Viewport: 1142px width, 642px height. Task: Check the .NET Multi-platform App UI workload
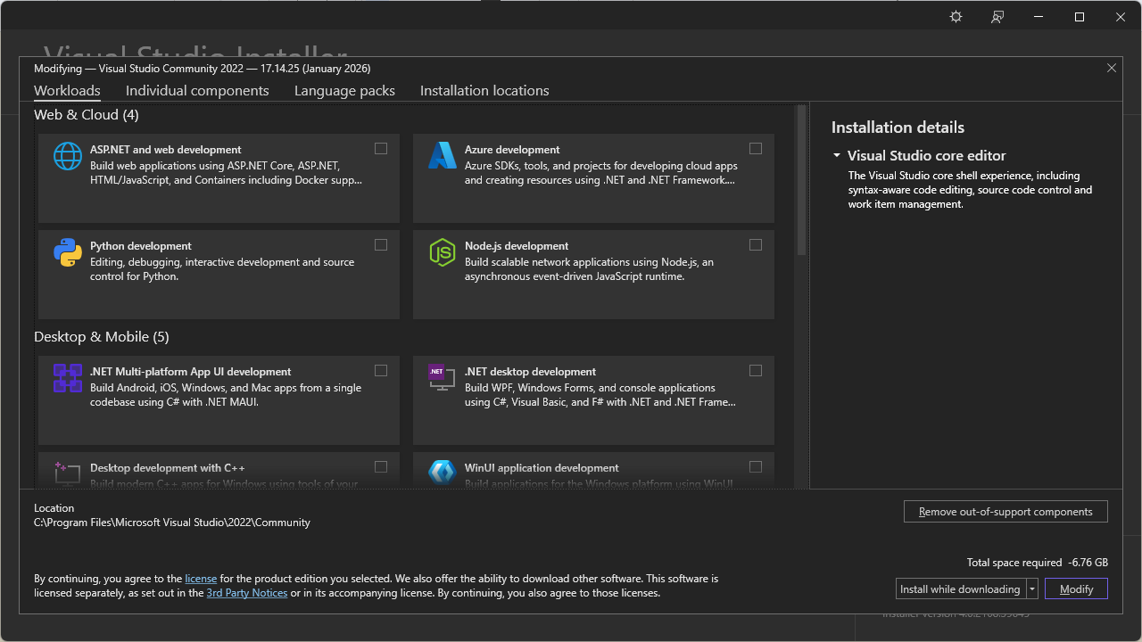381,371
